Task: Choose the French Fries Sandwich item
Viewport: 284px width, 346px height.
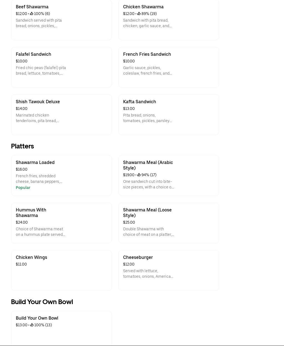Action: tap(169, 67)
